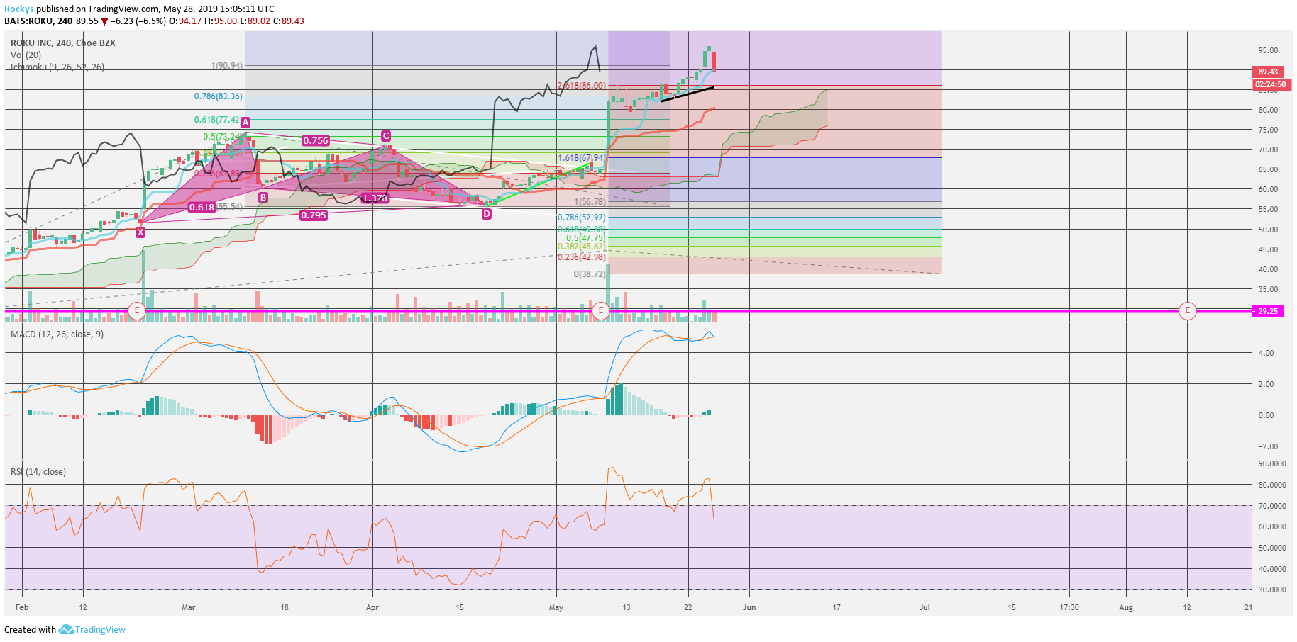Click the Vol (20) indicator label
This screenshot has width=1297, height=642.
[26, 55]
